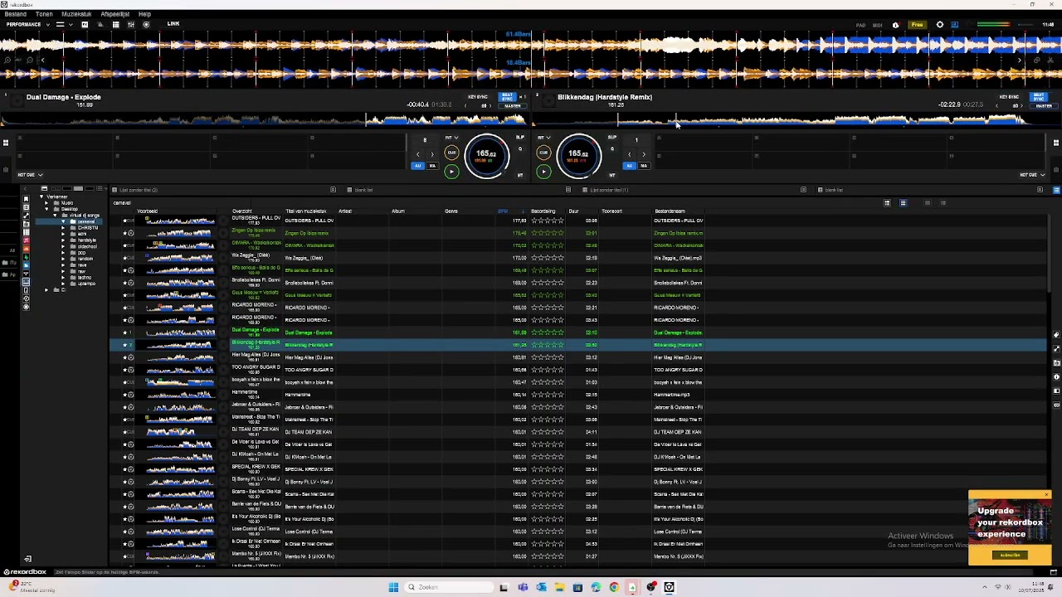Open File Explorer from the taskbar
The width and height of the screenshot is (1062, 597).
click(559, 587)
